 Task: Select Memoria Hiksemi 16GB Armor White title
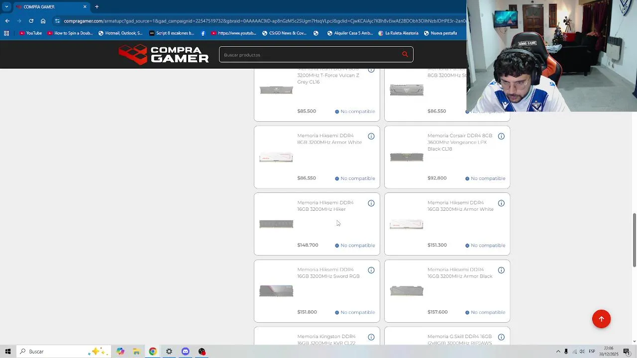(460, 206)
